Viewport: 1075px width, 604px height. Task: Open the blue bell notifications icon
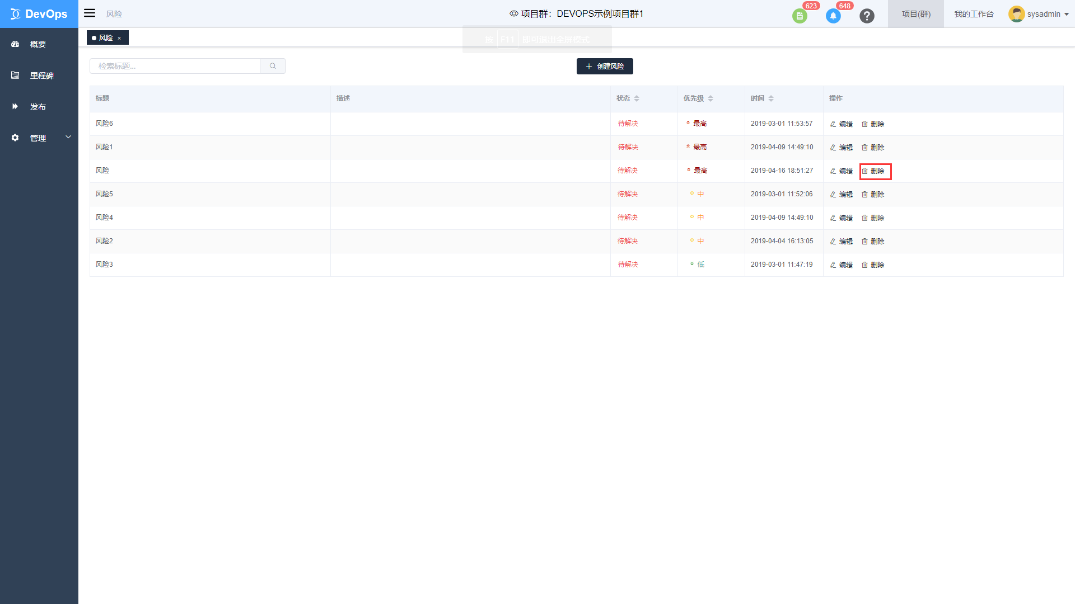click(x=833, y=16)
